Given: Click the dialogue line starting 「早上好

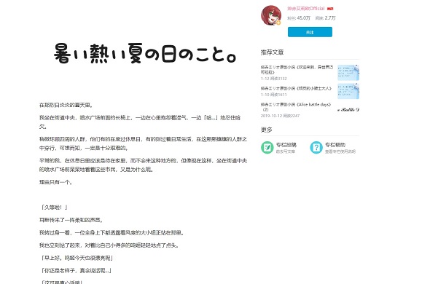Looking at the screenshot, I should click(77, 259).
